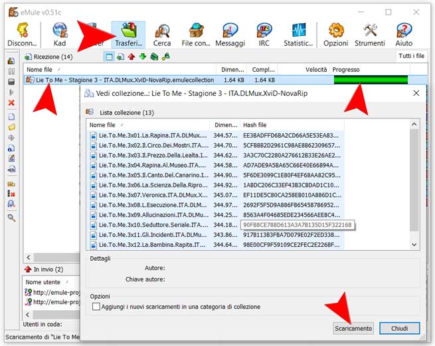Select Lie.To.Me.3x02.Il.Circo.Dei.Mostri file row
Viewport: 435px width, 346px height.
point(216,145)
